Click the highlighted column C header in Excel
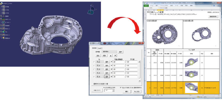 [161, 10]
